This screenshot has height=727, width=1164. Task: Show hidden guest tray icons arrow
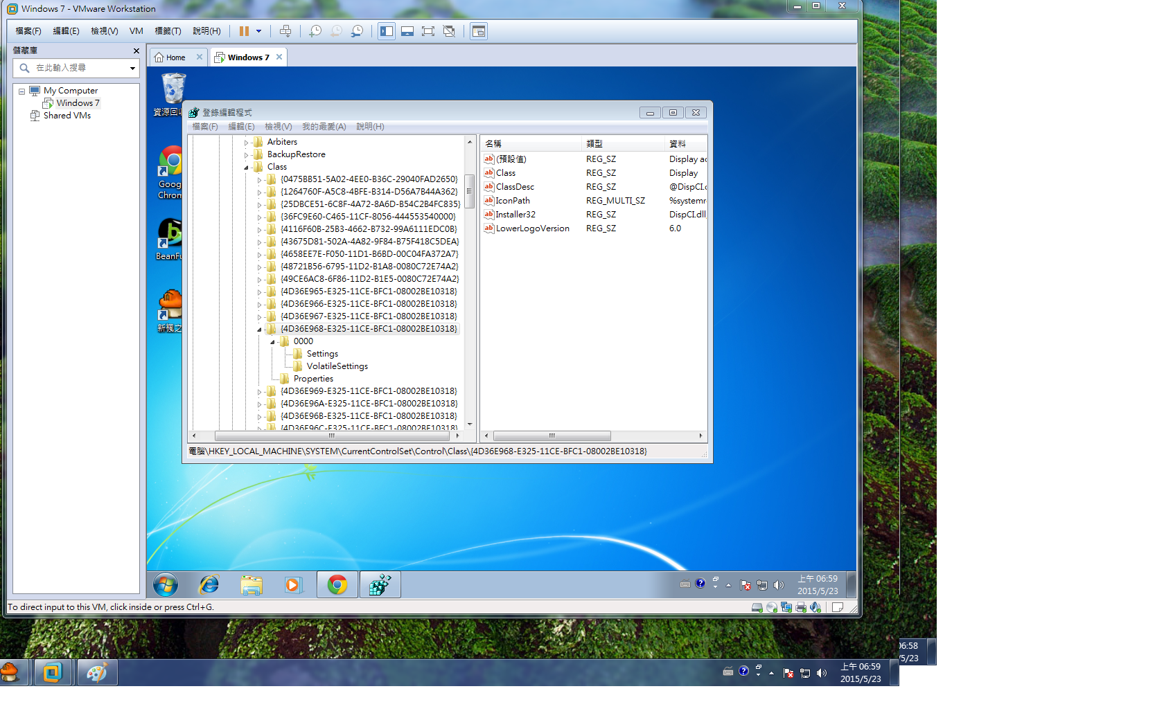(728, 586)
